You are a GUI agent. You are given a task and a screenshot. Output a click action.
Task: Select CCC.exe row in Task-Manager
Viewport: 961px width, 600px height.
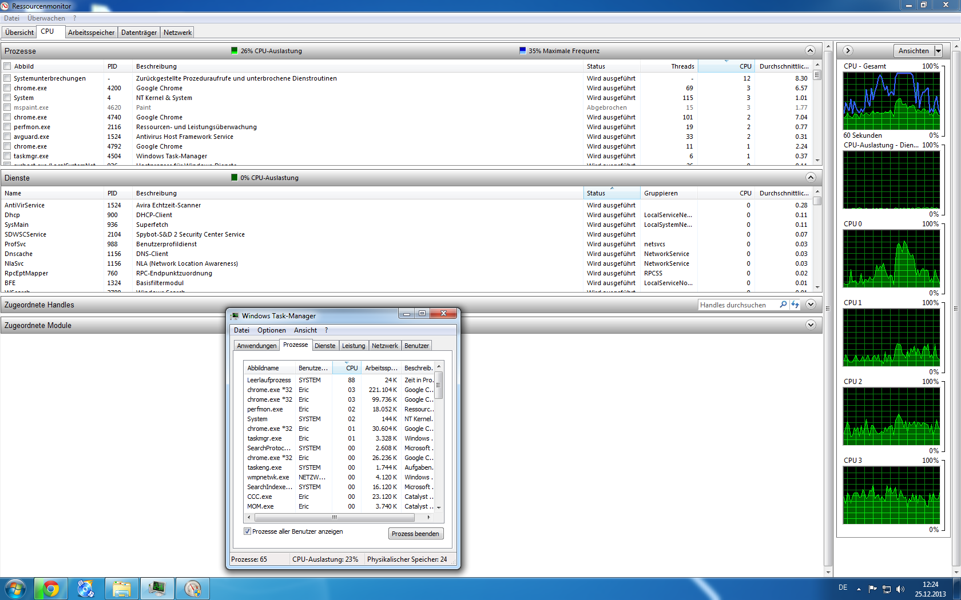click(339, 497)
